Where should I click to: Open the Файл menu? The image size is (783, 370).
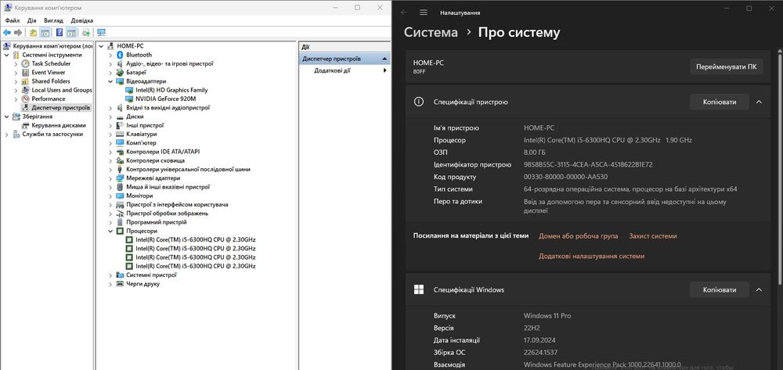pos(13,20)
